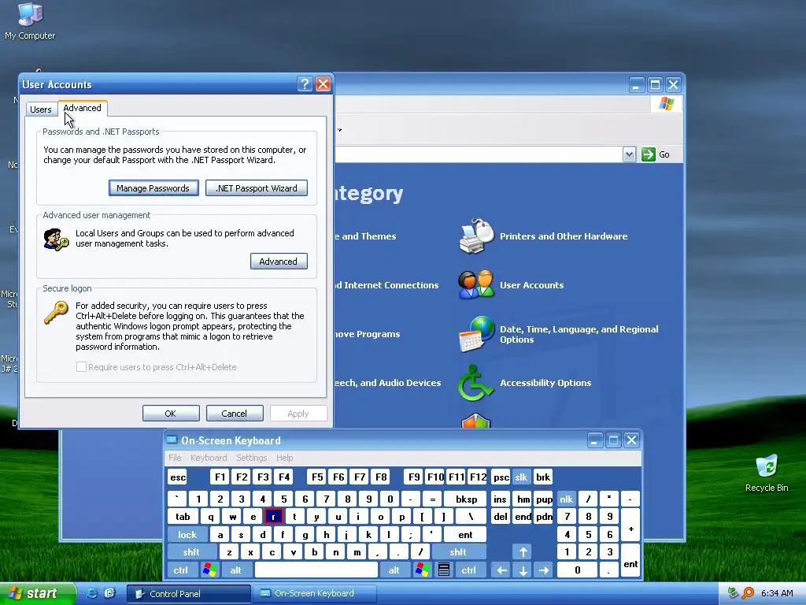Click the Security Center shield icon

coord(476,421)
